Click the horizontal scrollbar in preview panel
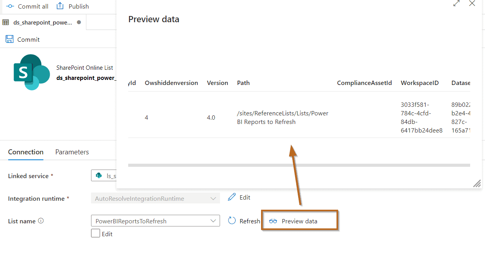The image size is (485, 274). [299, 165]
